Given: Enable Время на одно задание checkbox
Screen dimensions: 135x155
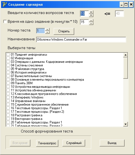Looking at the screenshot, I should [x=5, y=21].
